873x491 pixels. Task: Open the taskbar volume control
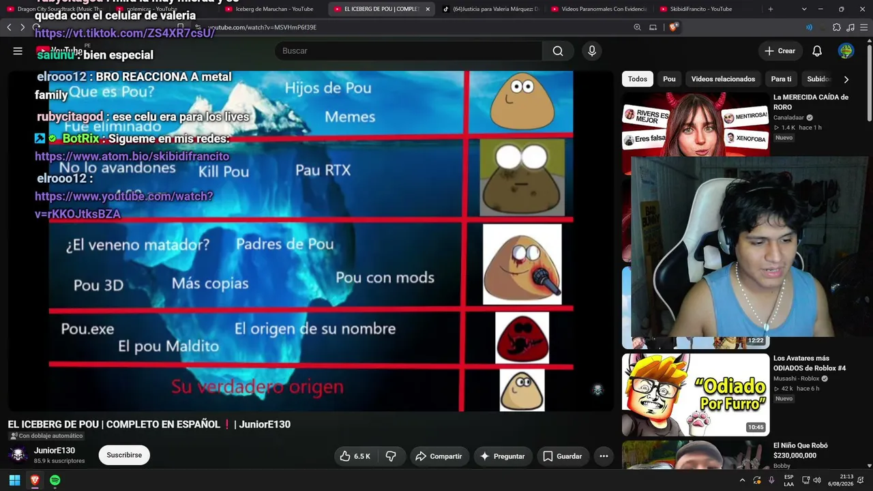(x=817, y=480)
